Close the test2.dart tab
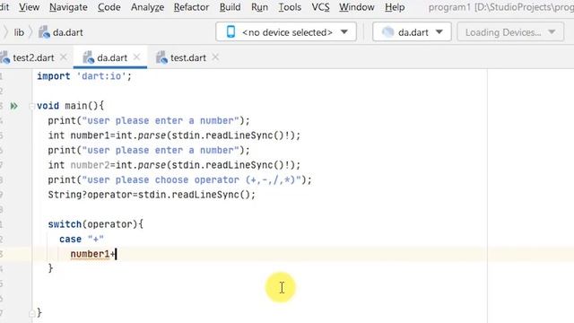 [x=64, y=57]
